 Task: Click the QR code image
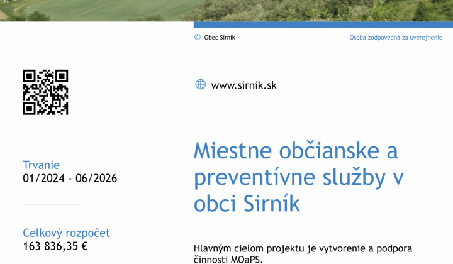[45, 92]
